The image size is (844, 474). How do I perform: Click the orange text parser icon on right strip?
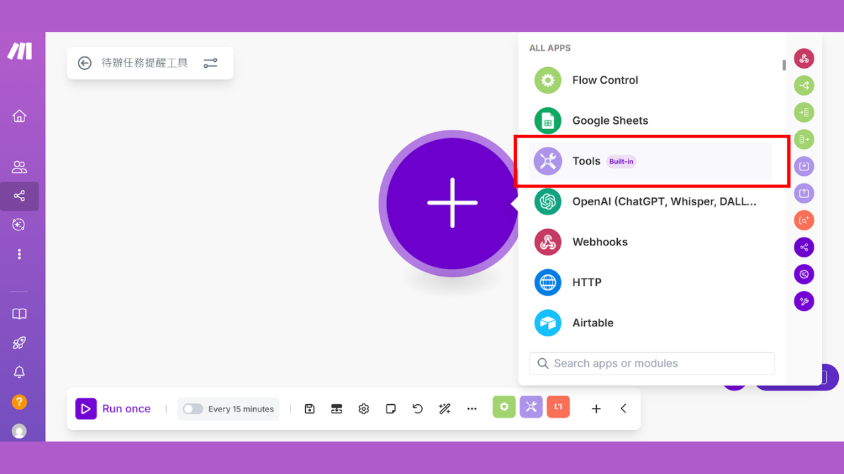pos(804,221)
